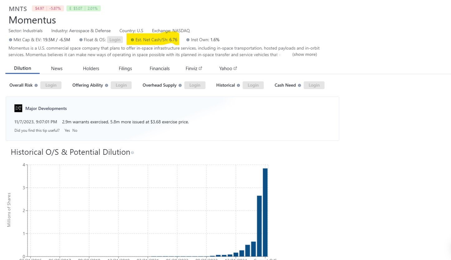Click the tallest bar in the dilution chart
The image size is (451, 260).
265,212
